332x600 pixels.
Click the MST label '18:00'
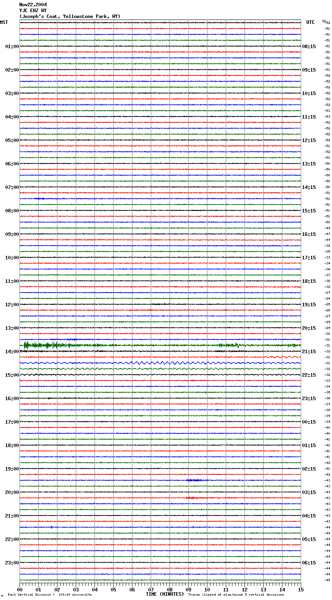[x=12, y=446]
